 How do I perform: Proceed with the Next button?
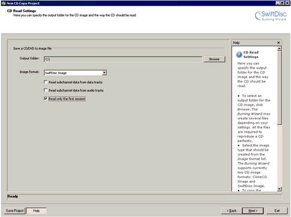[x=253, y=210]
